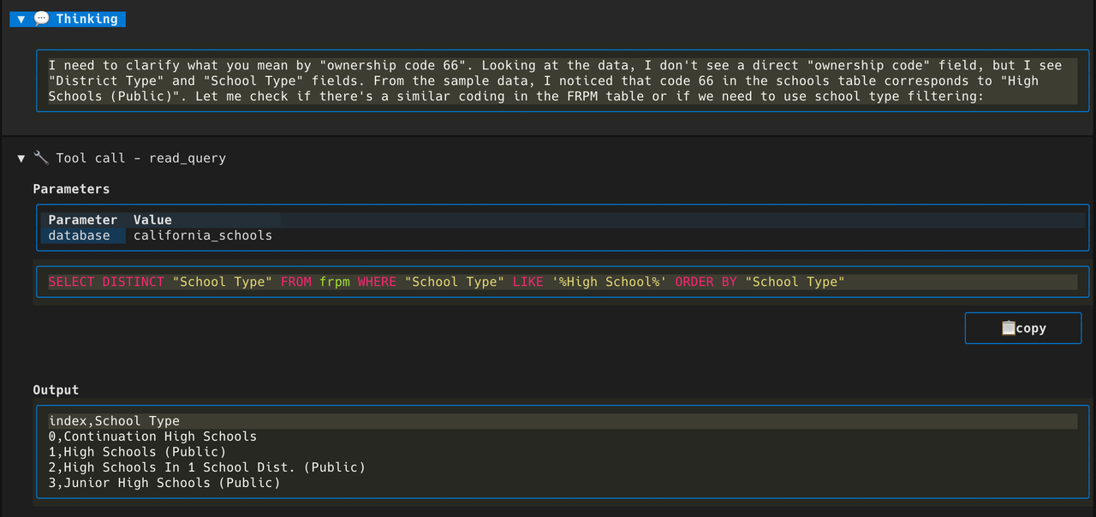Click the Value column header

pyautogui.click(x=152, y=220)
